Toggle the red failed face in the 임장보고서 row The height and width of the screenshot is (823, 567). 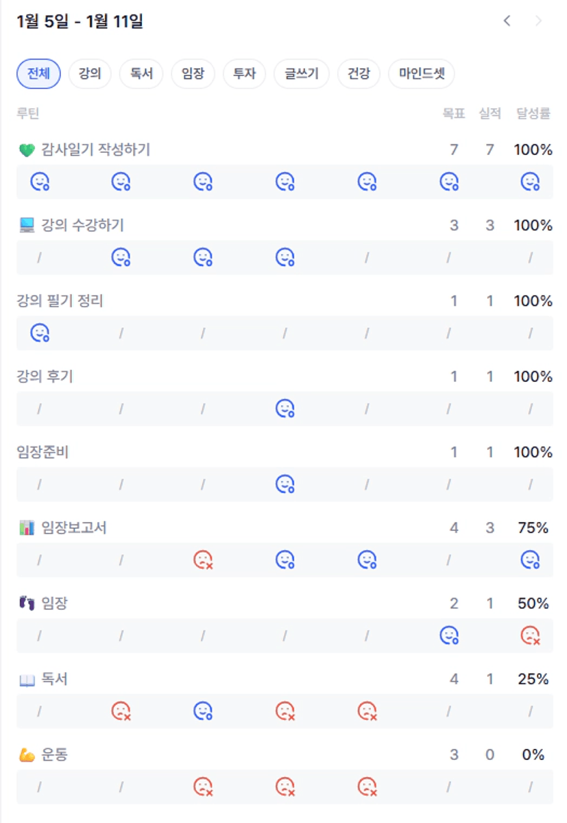point(203,560)
